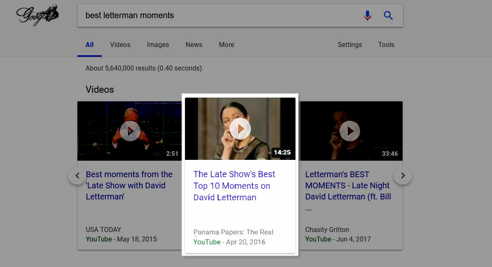Select the All results tab

(x=89, y=45)
